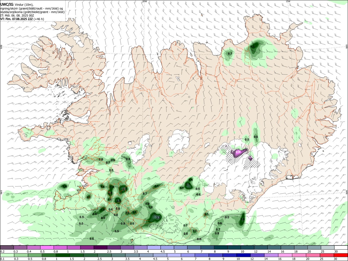The image size is (348, 261).
Task: Click the '0.2' label in the snow legend
Action: [x=2, y=251]
